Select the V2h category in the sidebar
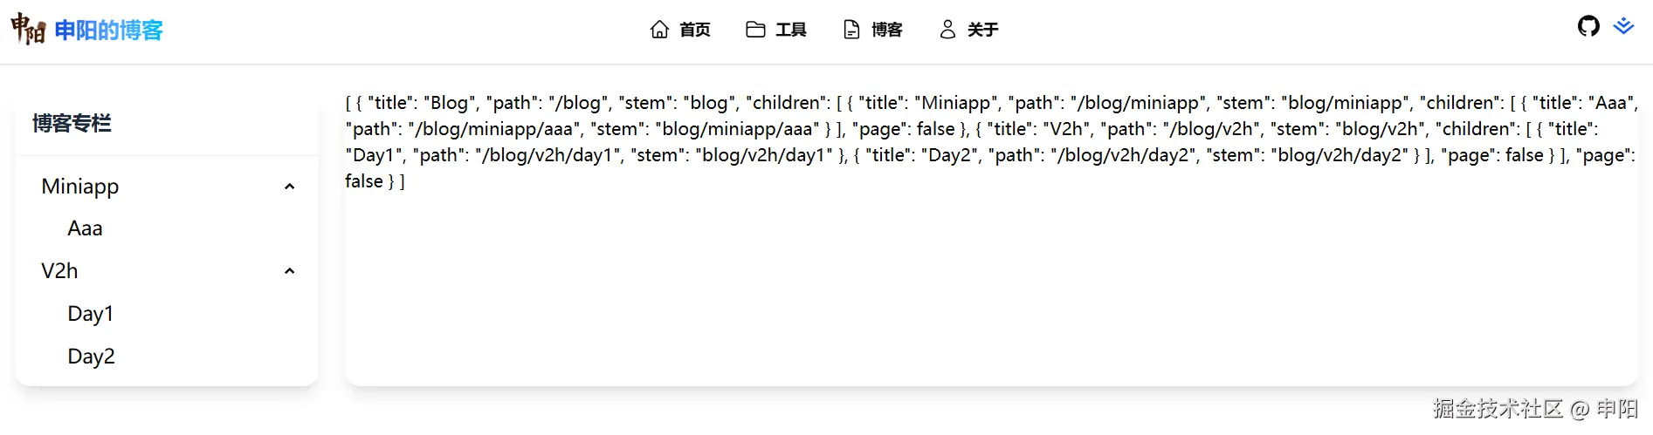 click(x=59, y=271)
